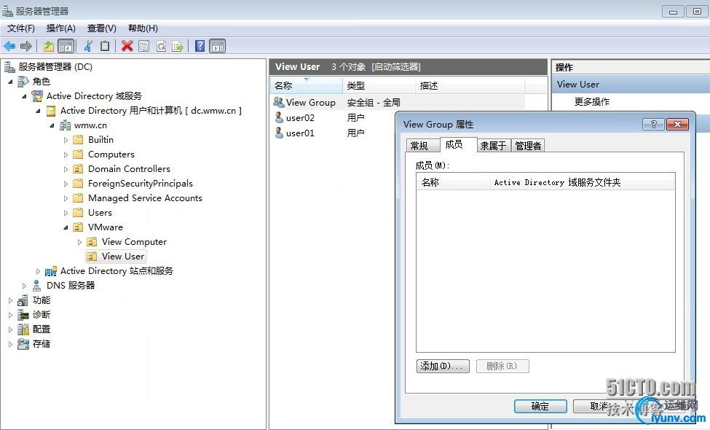
Task: Collapse the wmw.cn domain node
Action: 52,125
